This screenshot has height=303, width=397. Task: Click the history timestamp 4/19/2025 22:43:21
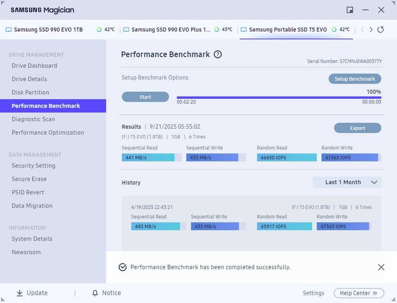(152, 207)
